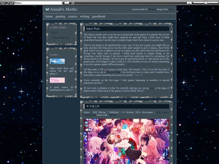The image size is (219, 164).
Task: Open the 9 R.I.P game link
Action: coord(113,115)
